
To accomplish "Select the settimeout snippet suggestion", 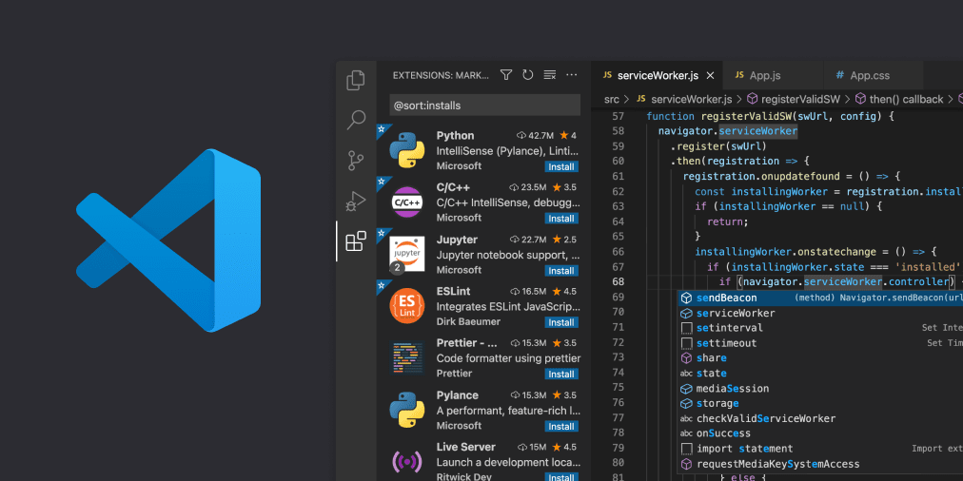I will [x=820, y=343].
